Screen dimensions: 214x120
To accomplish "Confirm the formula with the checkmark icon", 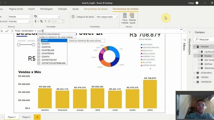I will [x=7, y=31].
